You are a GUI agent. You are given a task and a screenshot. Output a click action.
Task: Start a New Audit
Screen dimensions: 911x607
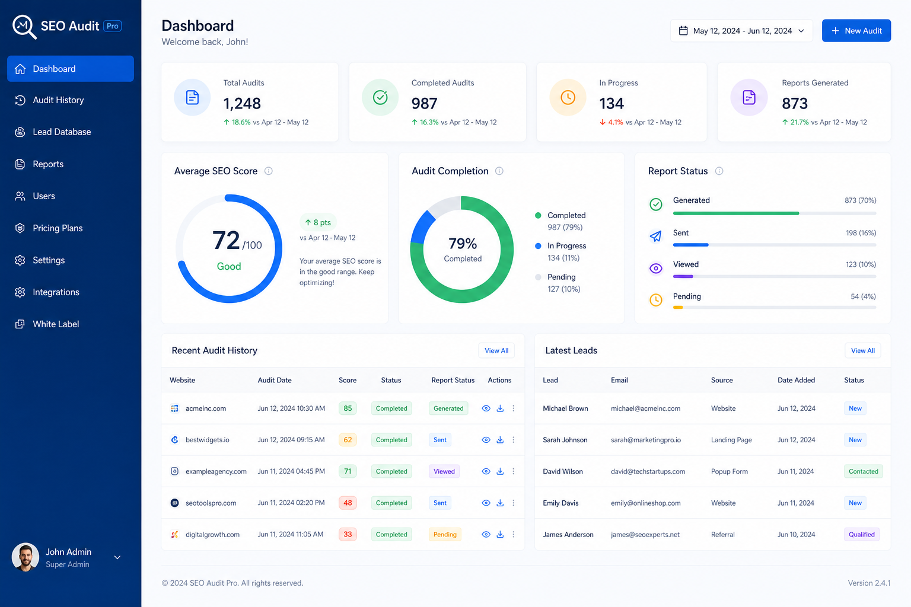coord(856,31)
